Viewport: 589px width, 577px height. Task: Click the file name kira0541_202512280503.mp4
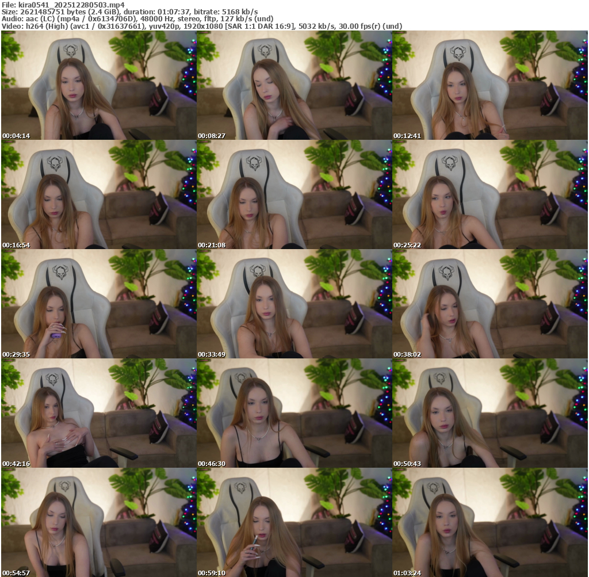pyautogui.click(x=71, y=5)
